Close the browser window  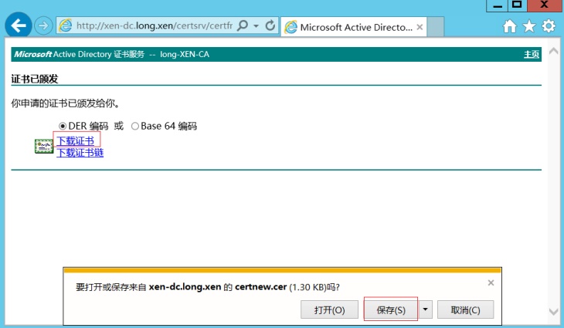click(545, 5)
